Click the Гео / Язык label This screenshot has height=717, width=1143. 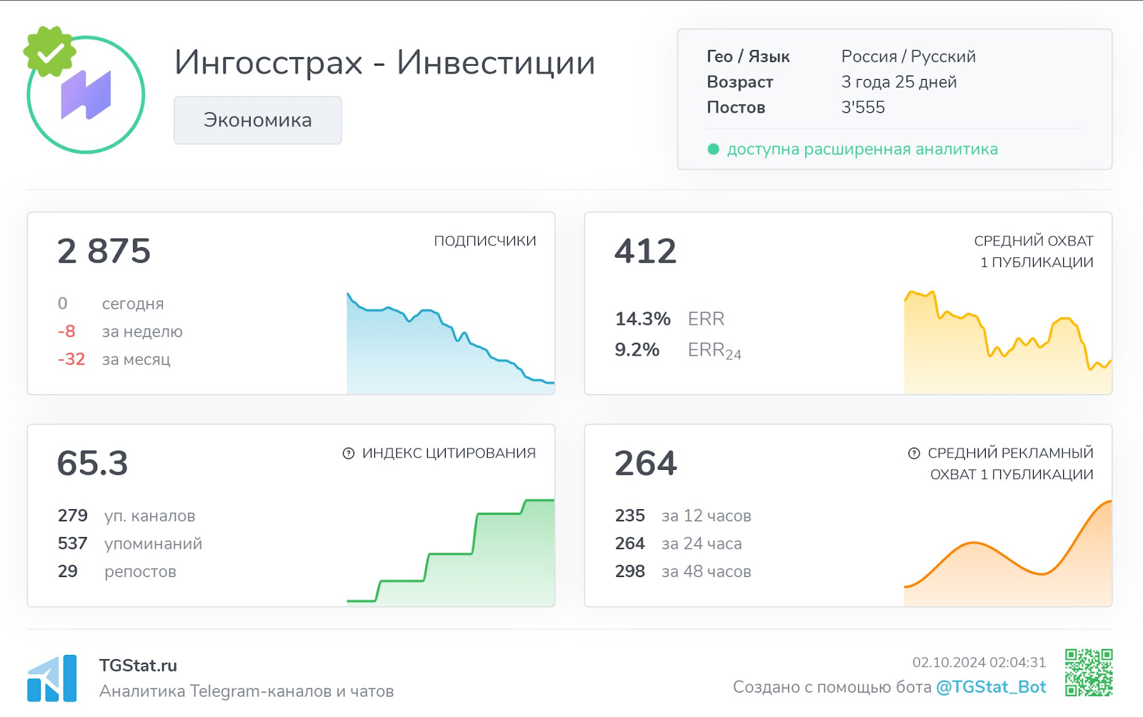coord(748,56)
